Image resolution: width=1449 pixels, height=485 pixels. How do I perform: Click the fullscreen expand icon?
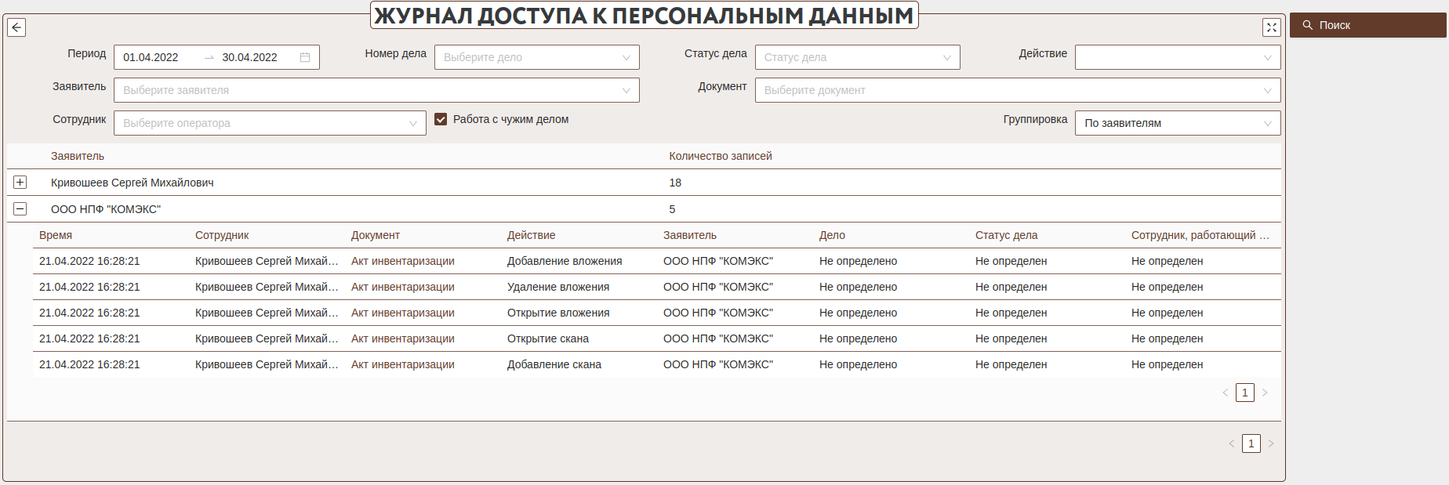pos(1271,27)
